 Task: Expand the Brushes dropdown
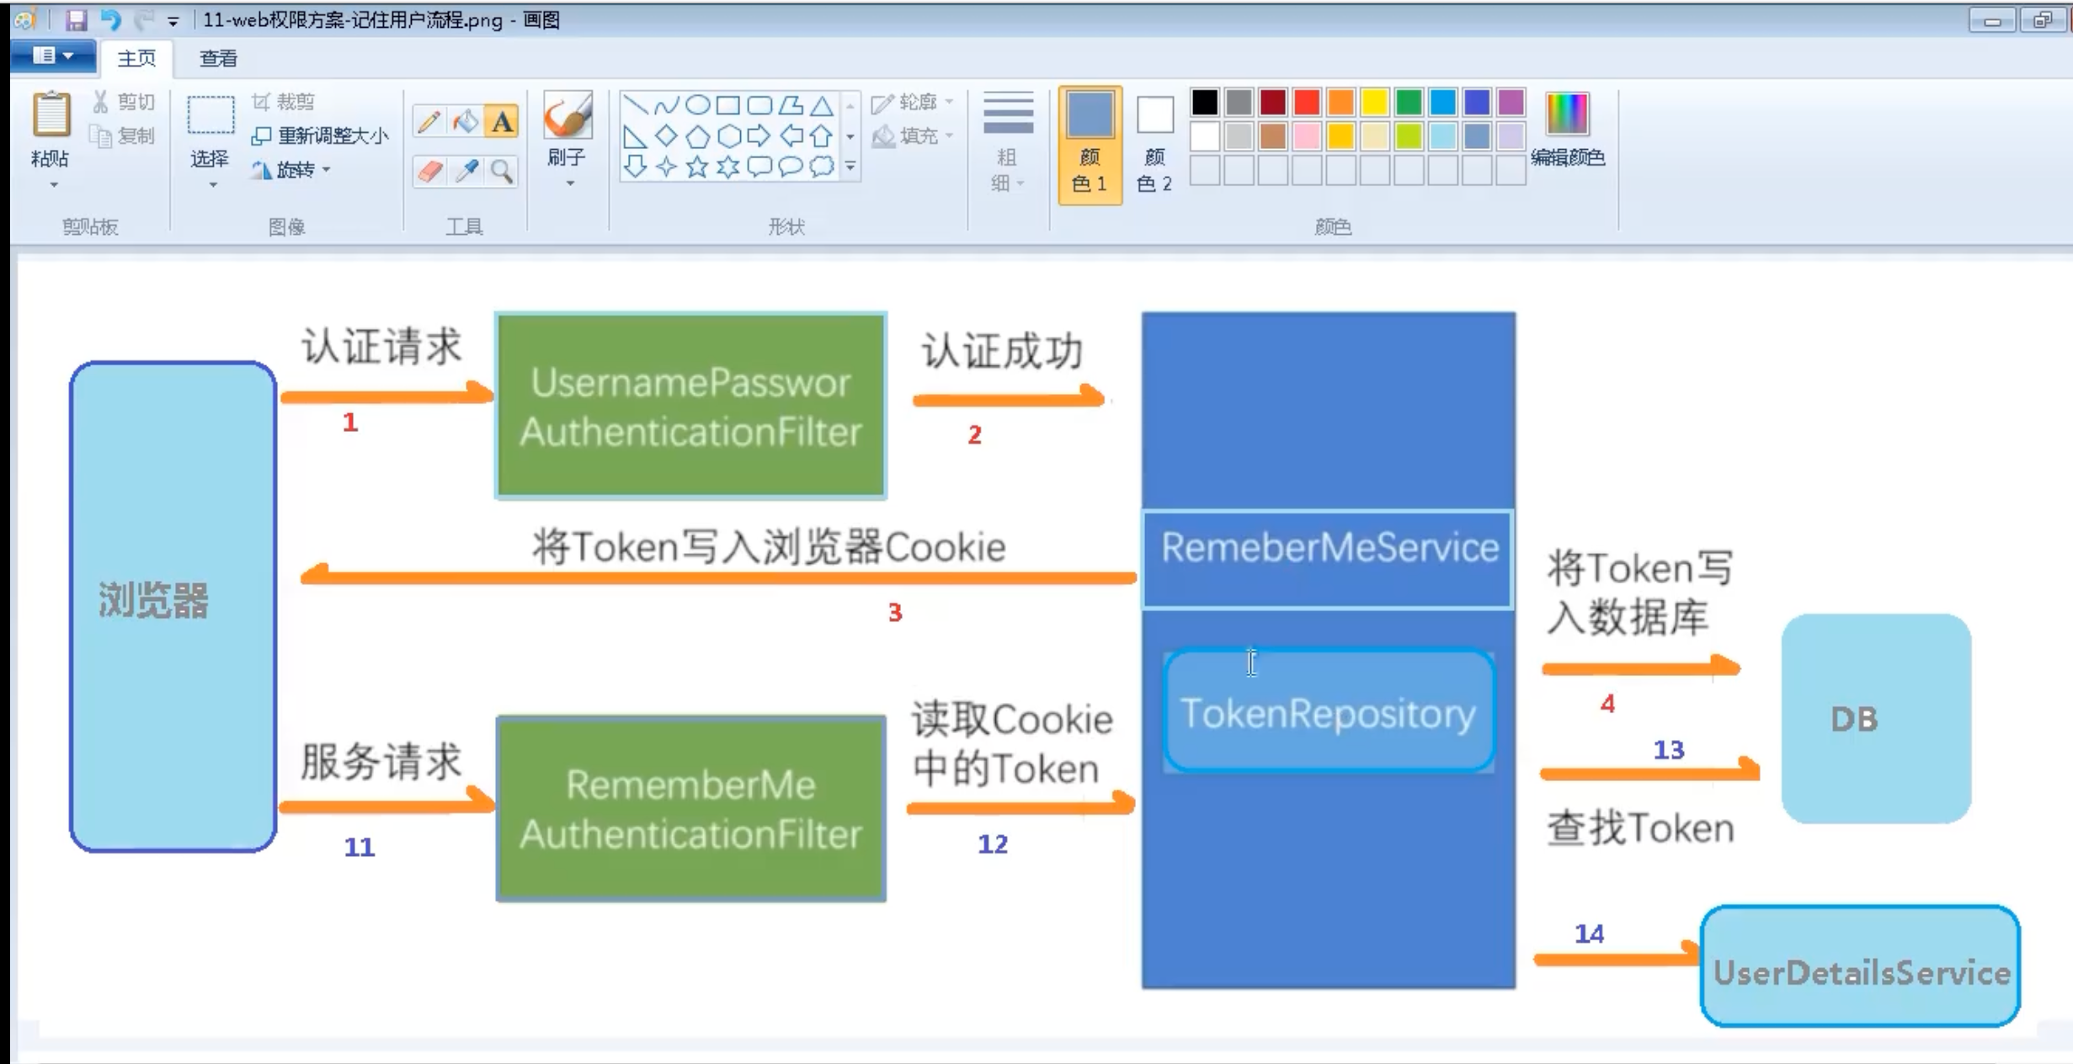tap(569, 183)
